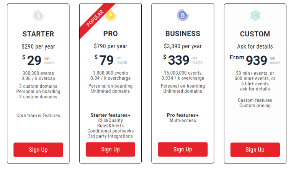Click the gray Starter plan S icon

click(38, 15)
